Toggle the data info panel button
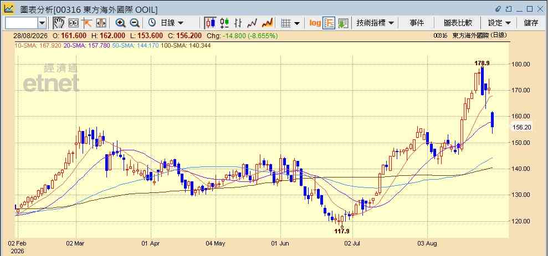This screenshot has width=548, height=256. pos(329,23)
